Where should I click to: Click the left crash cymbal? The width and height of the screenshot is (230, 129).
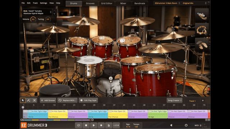[53, 29]
